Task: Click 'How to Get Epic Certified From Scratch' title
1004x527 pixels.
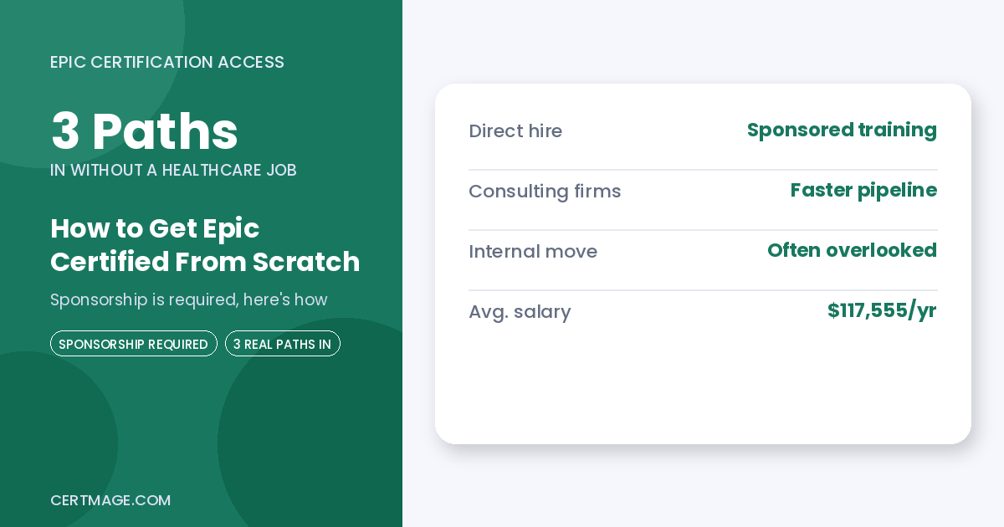Action: point(205,245)
